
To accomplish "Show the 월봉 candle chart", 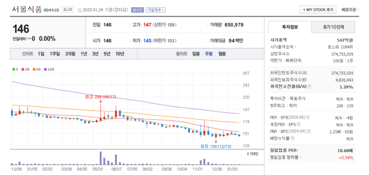I will 222,54.
